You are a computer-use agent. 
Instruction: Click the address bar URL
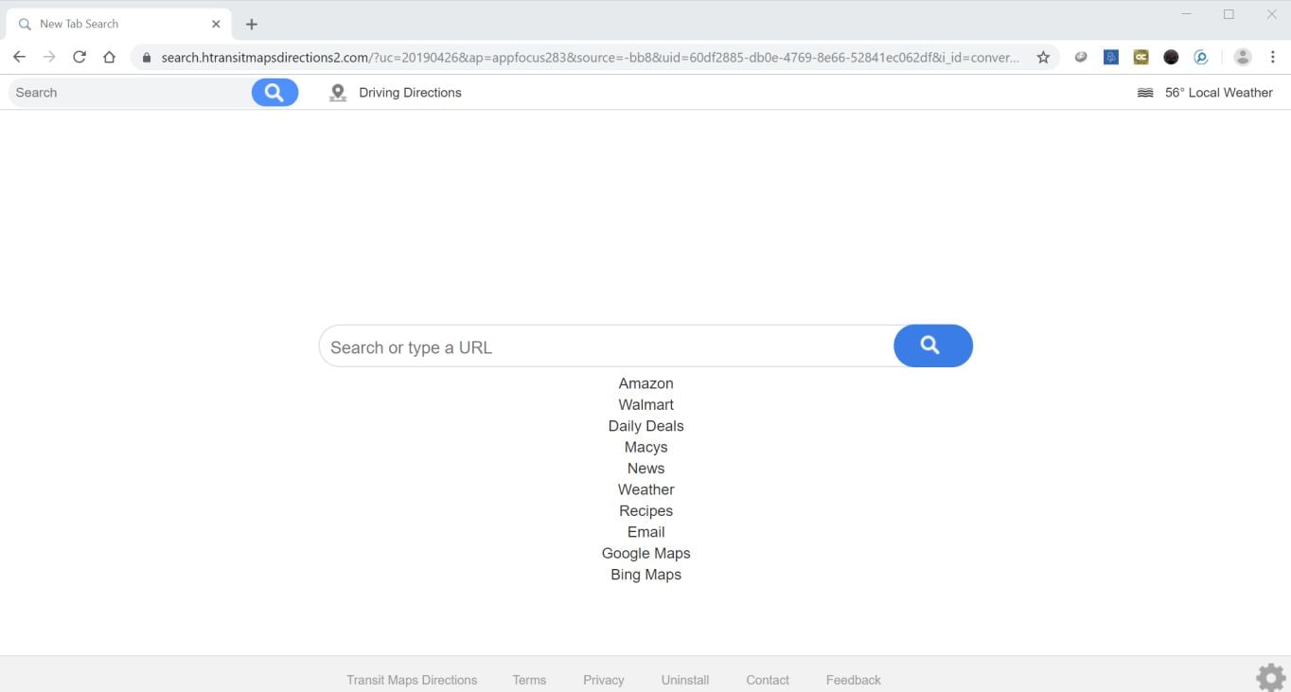[x=587, y=57]
